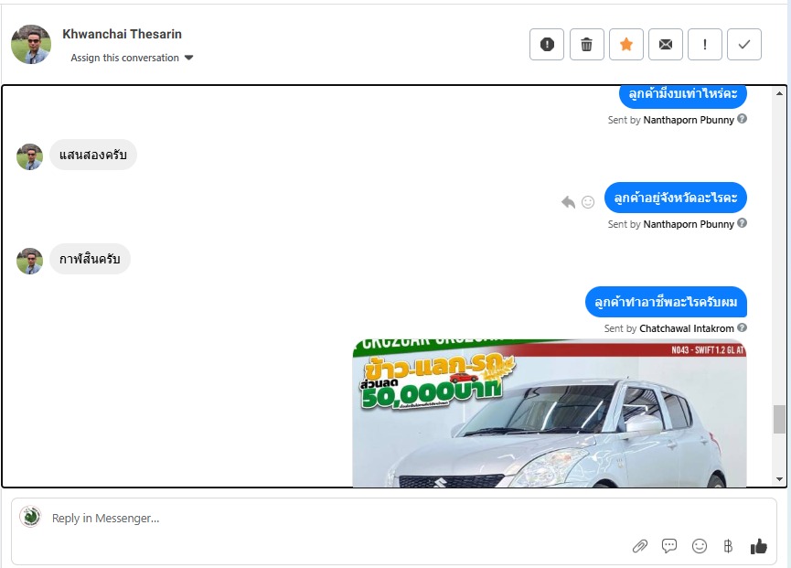Open emoji picker in reply box

tap(700, 546)
